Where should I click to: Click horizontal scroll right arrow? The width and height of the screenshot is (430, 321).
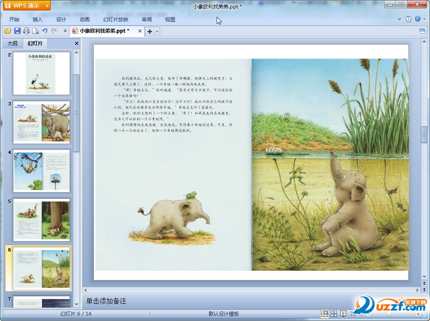tap(418, 290)
